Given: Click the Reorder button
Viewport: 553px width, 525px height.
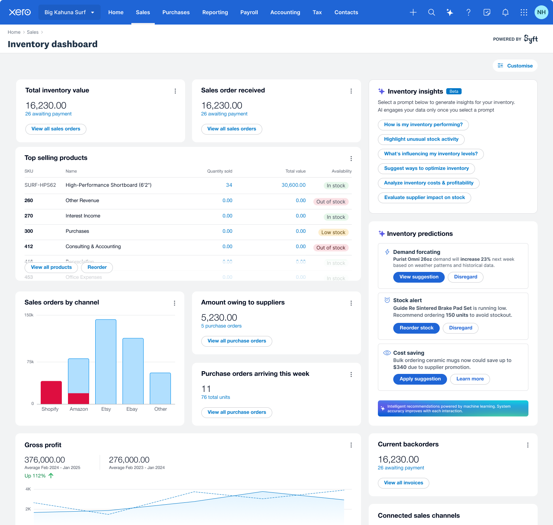Looking at the screenshot, I should (x=97, y=268).
